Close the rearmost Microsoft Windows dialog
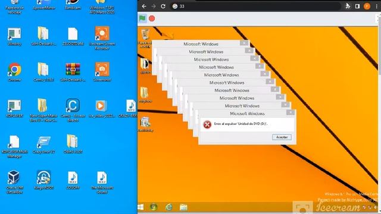Image resolution: width=381 pixels, height=214 pixels. [x=244, y=43]
